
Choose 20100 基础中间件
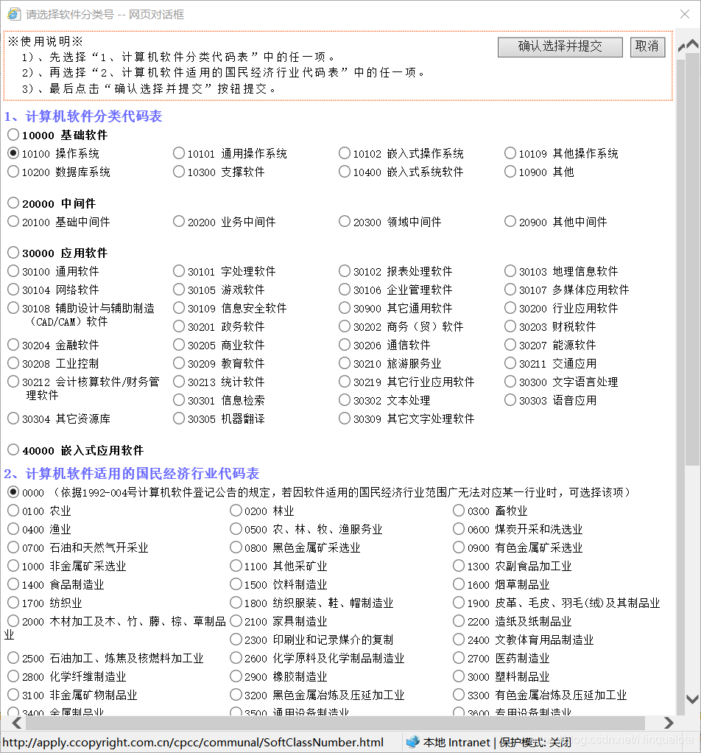pyautogui.click(x=13, y=221)
